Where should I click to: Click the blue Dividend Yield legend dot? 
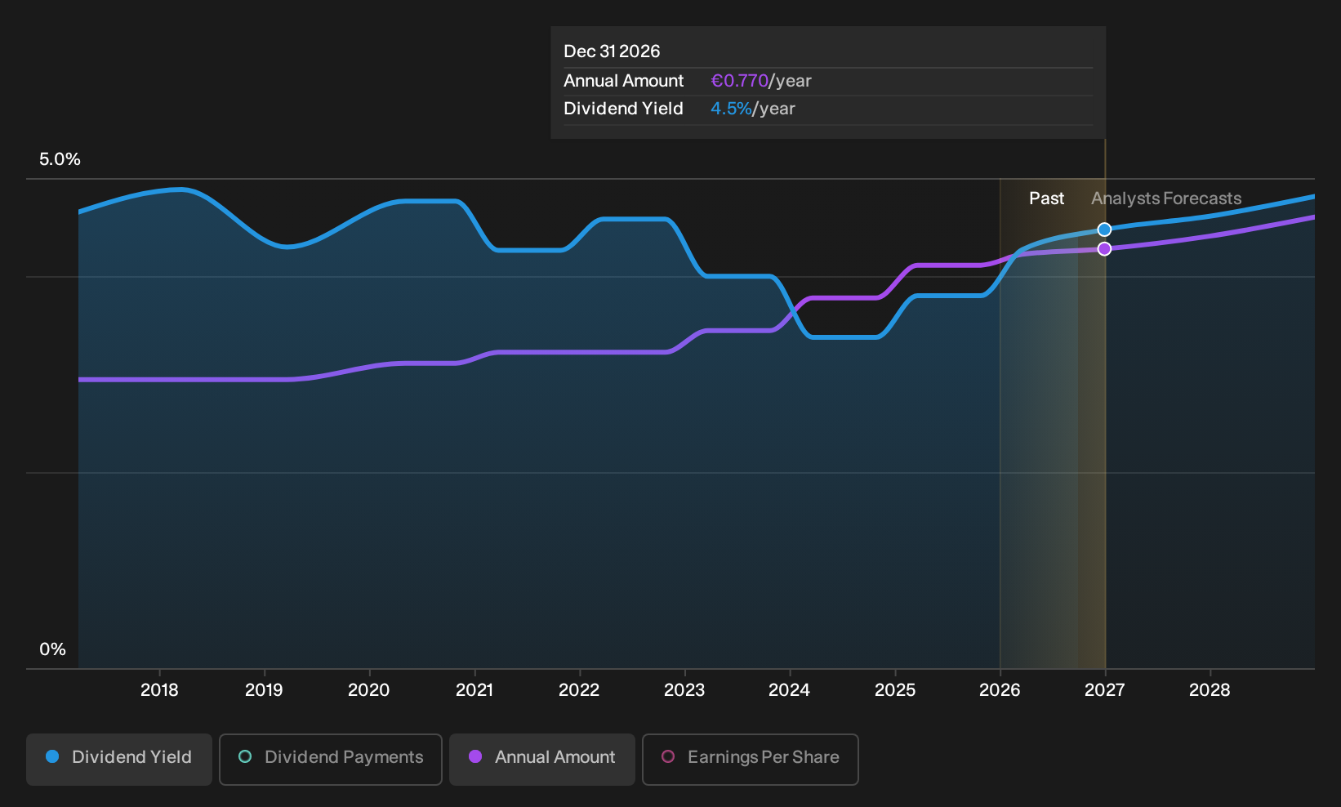pos(52,757)
